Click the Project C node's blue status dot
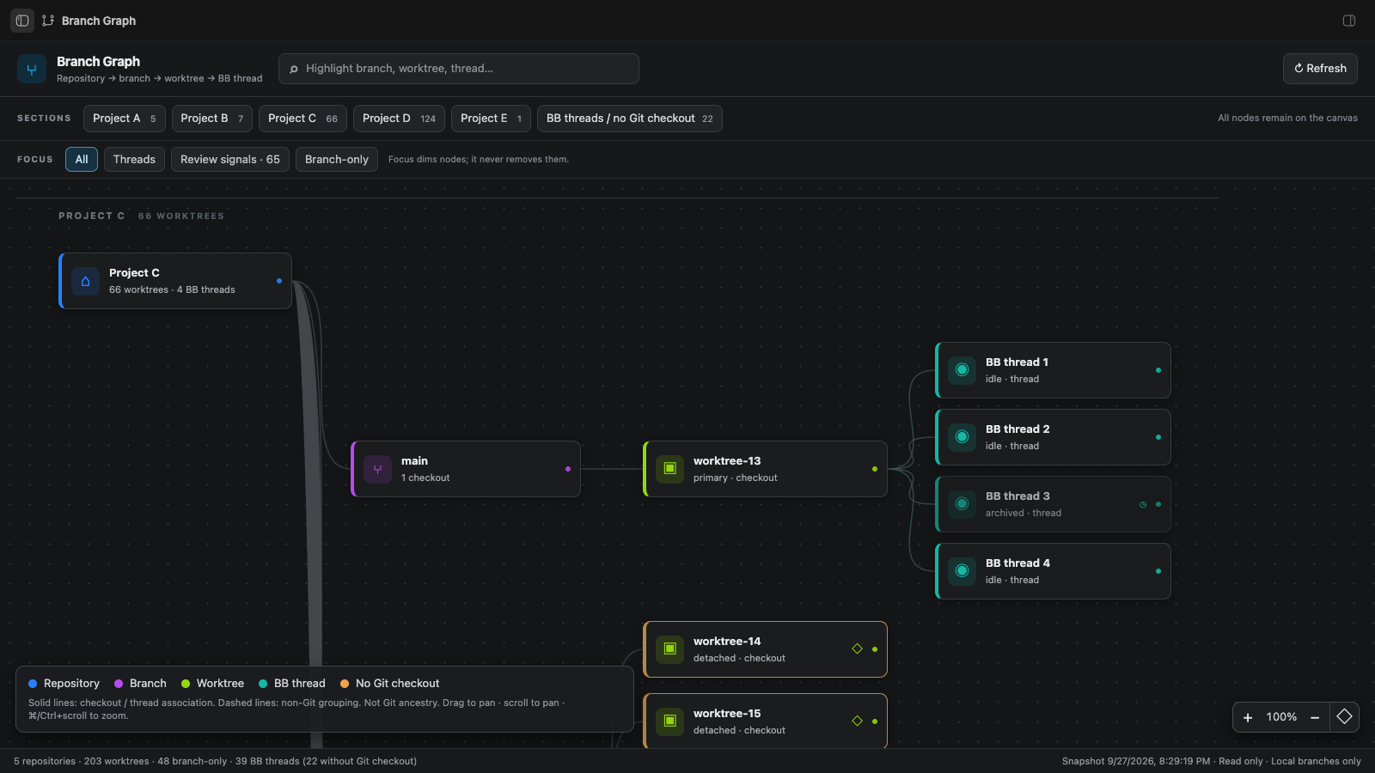This screenshot has height=773, width=1375. [x=279, y=281]
